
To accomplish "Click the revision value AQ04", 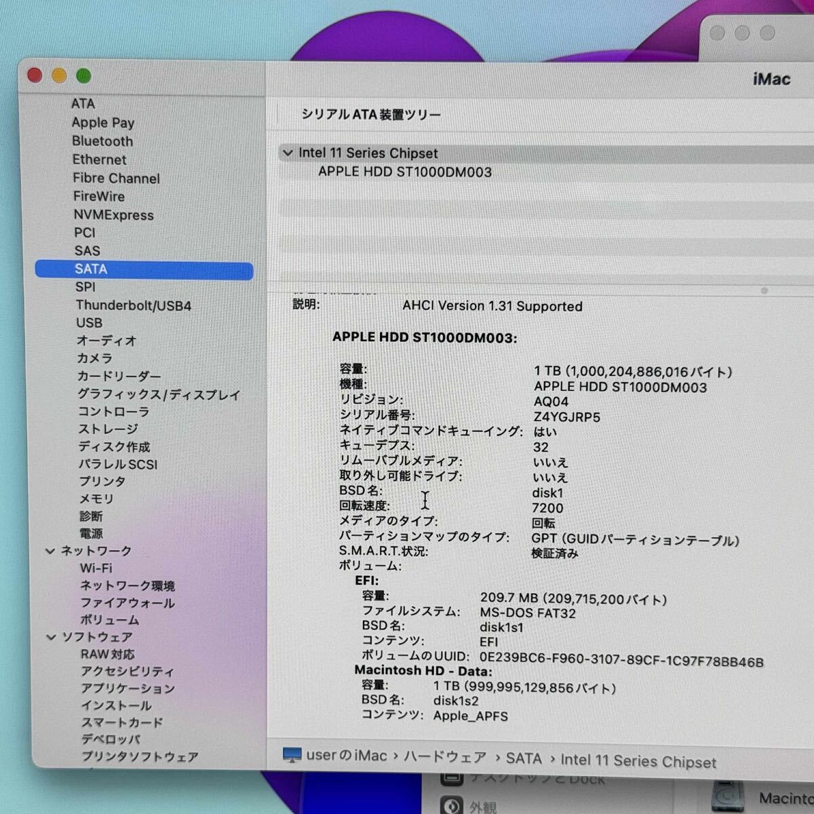I will (551, 402).
